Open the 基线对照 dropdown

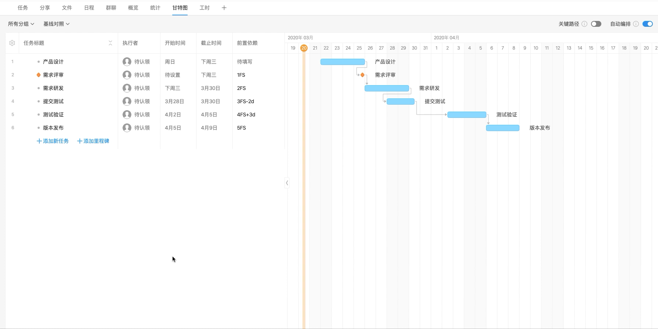pyautogui.click(x=57, y=24)
